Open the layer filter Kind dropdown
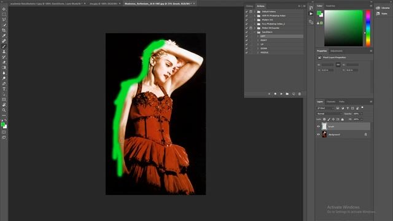This screenshot has height=221, width=393. pyautogui.click(x=325, y=108)
